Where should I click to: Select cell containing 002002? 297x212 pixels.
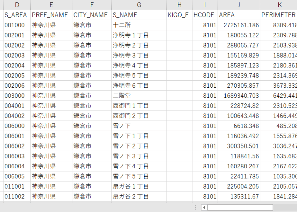(x=17, y=45)
